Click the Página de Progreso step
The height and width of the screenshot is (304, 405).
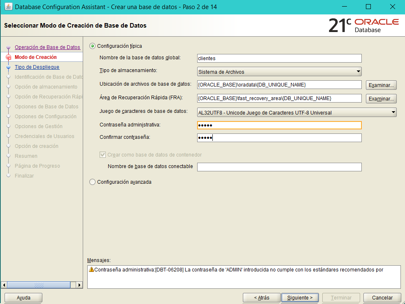coord(37,166)
